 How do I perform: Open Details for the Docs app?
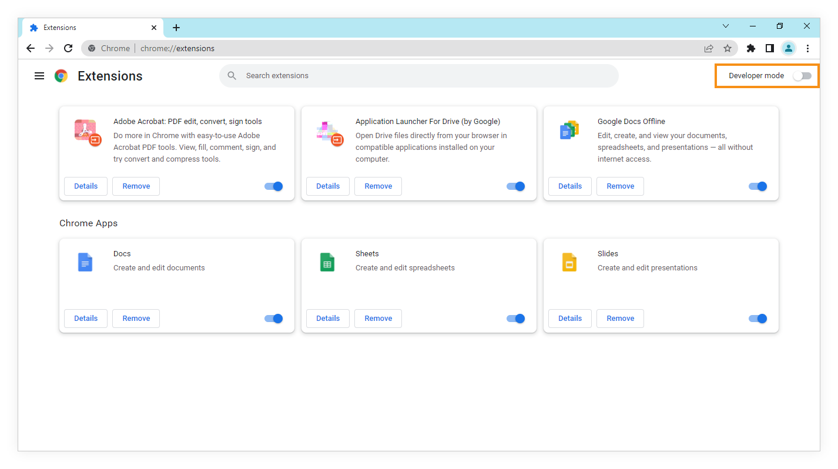click(x=86, y=319)
